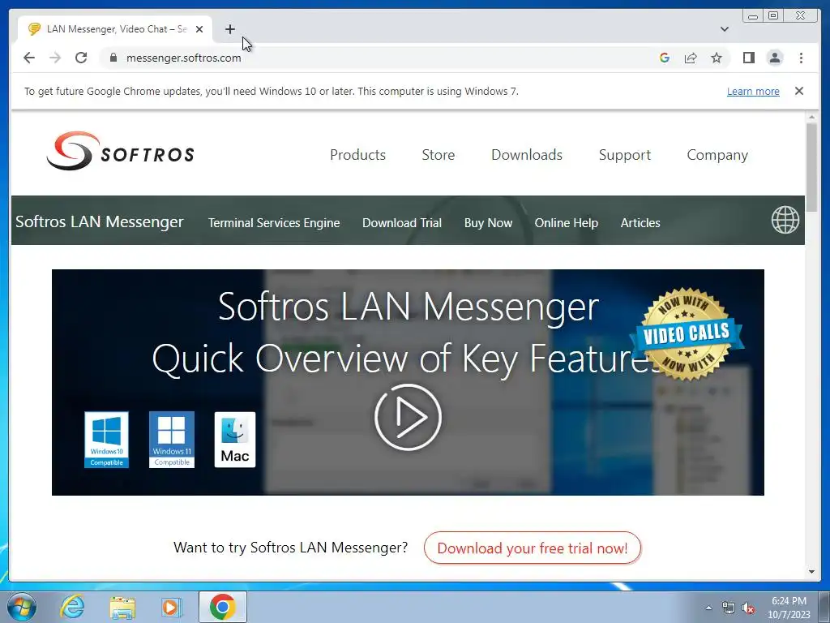830x623 pixels.
Task: Open the Products menu
Action: pyautogui.click(x=357, y=155)
